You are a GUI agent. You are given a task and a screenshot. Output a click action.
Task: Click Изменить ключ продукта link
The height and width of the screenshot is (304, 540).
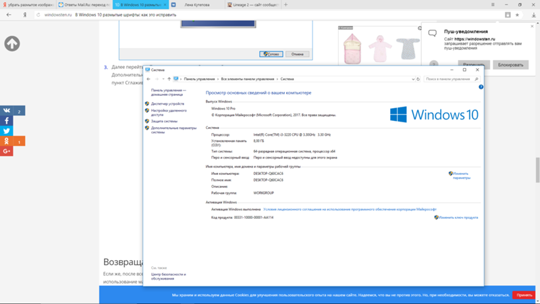point(458,218)
